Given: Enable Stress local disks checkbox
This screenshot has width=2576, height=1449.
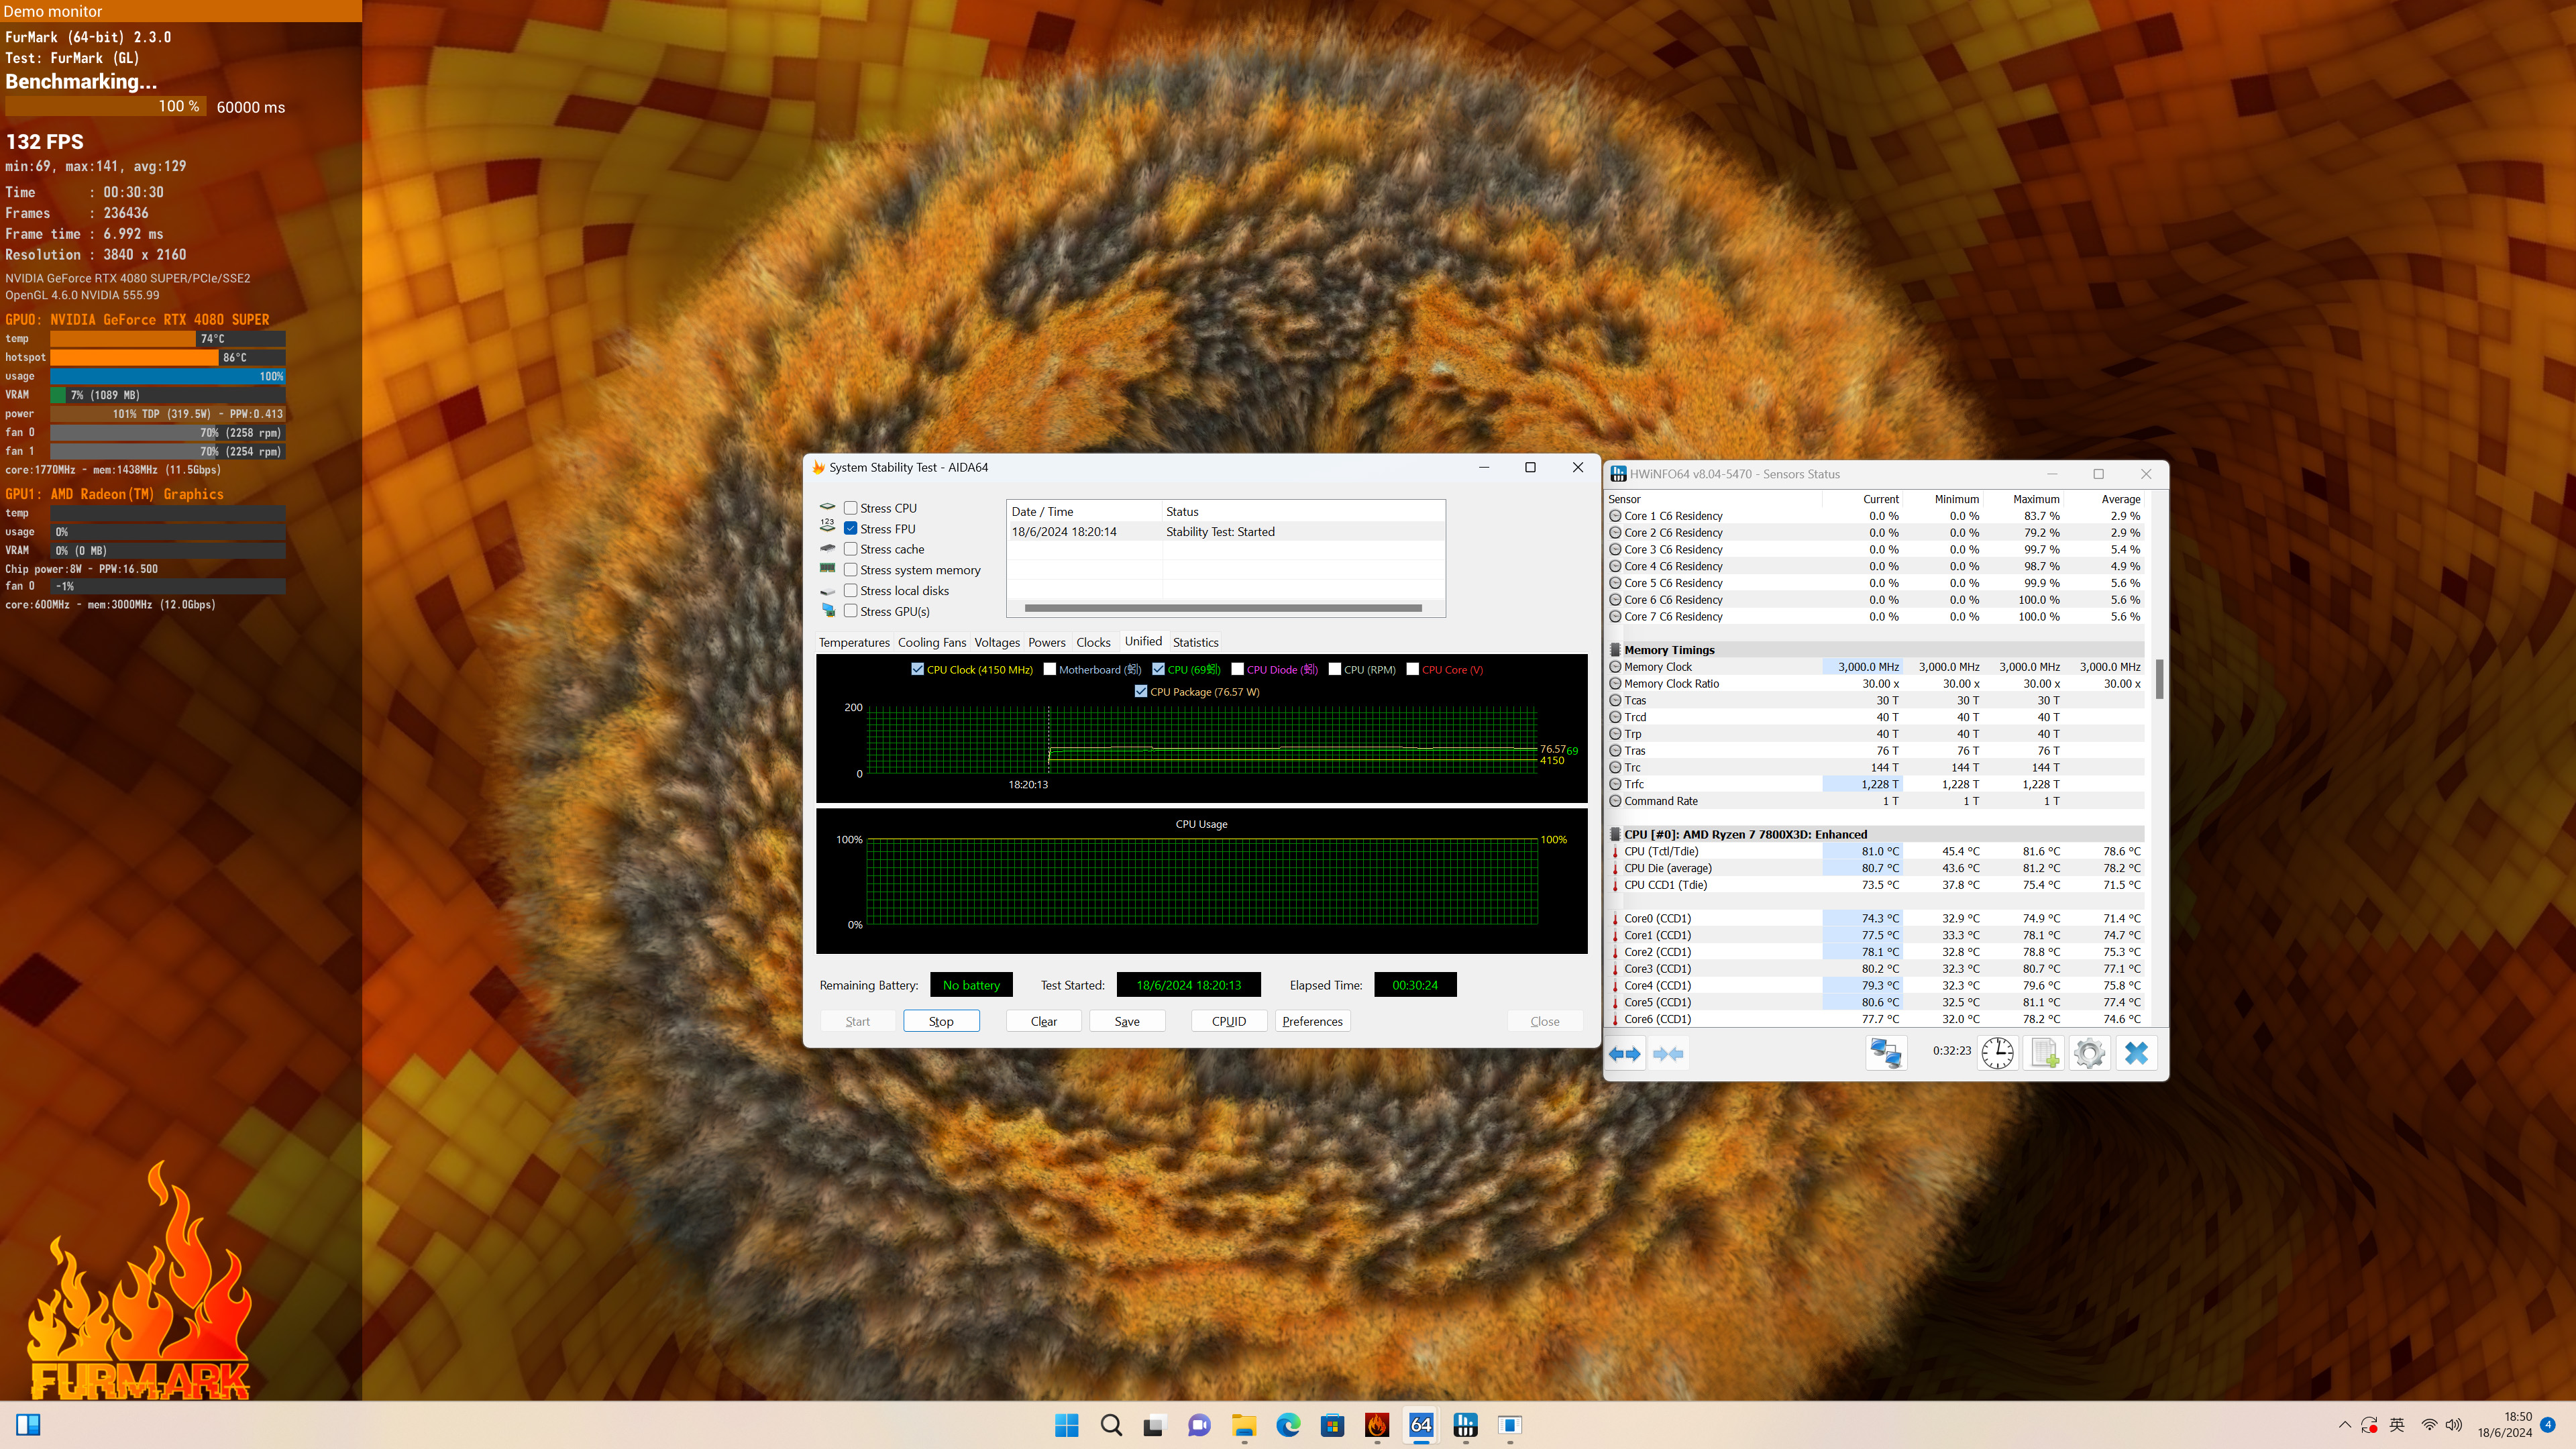Looking at the screenshot, I should (850, 590).
